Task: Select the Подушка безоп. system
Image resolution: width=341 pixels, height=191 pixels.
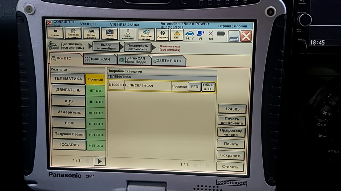Action: (x=69, y=134)
